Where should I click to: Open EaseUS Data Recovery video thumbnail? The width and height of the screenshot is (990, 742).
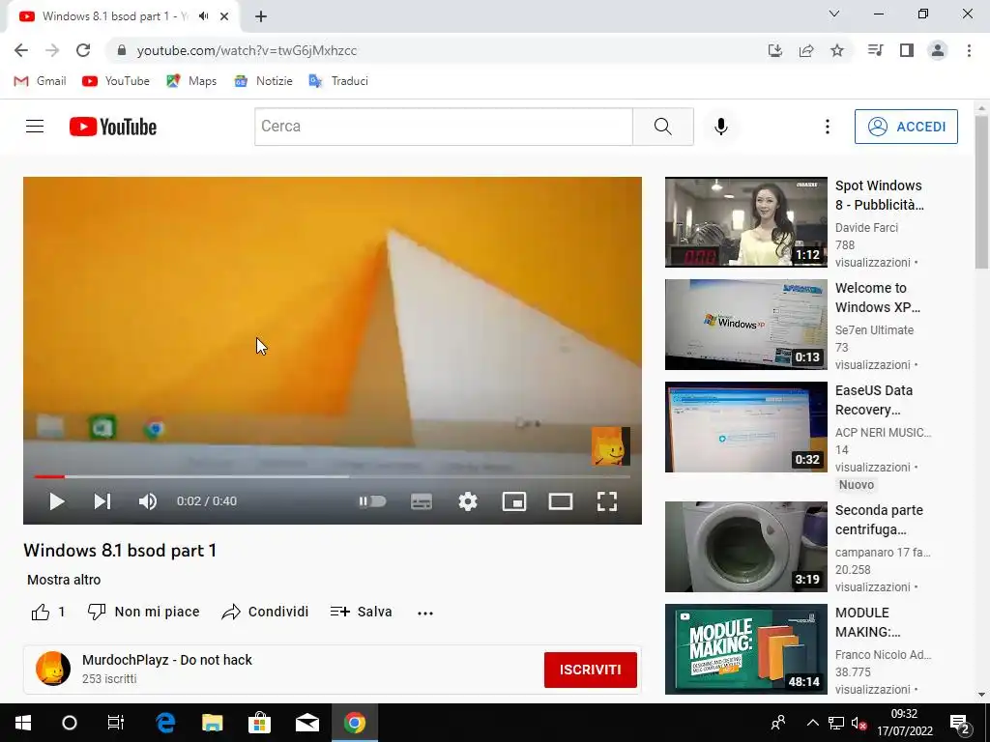click(x=745, y=427)
